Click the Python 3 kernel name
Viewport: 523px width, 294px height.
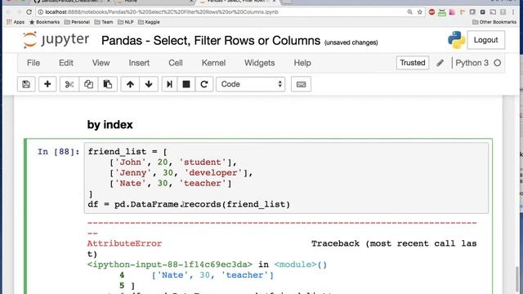pyautogui.click(x=472, y=63)
